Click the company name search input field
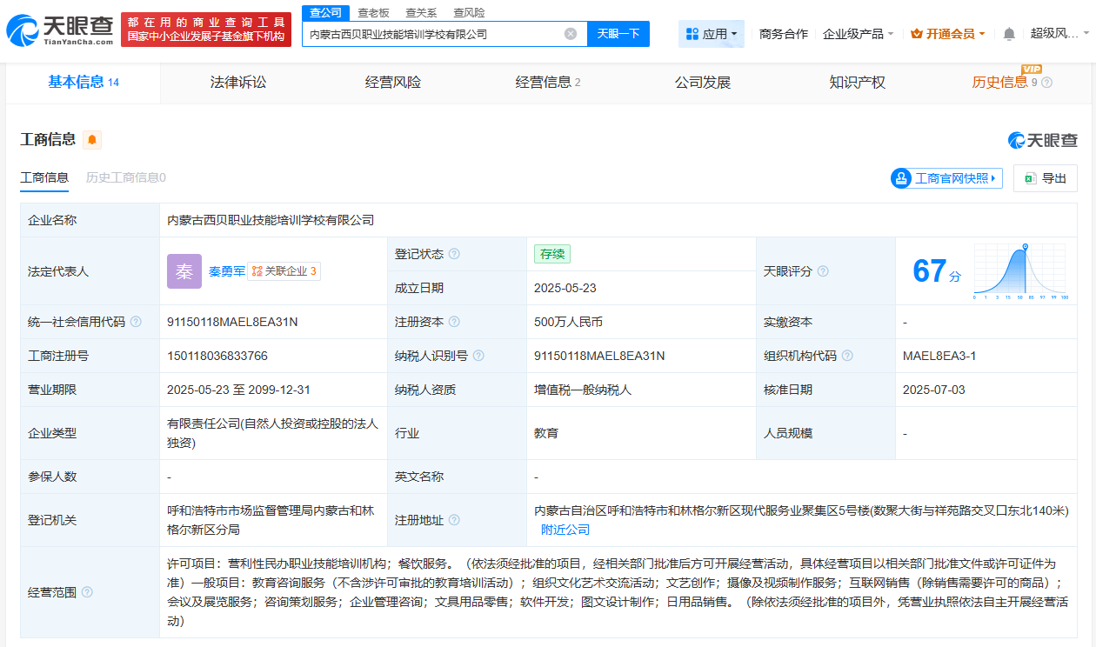Screen dimensions: 1096x647 pyautogui.click(x=435, y=33)
